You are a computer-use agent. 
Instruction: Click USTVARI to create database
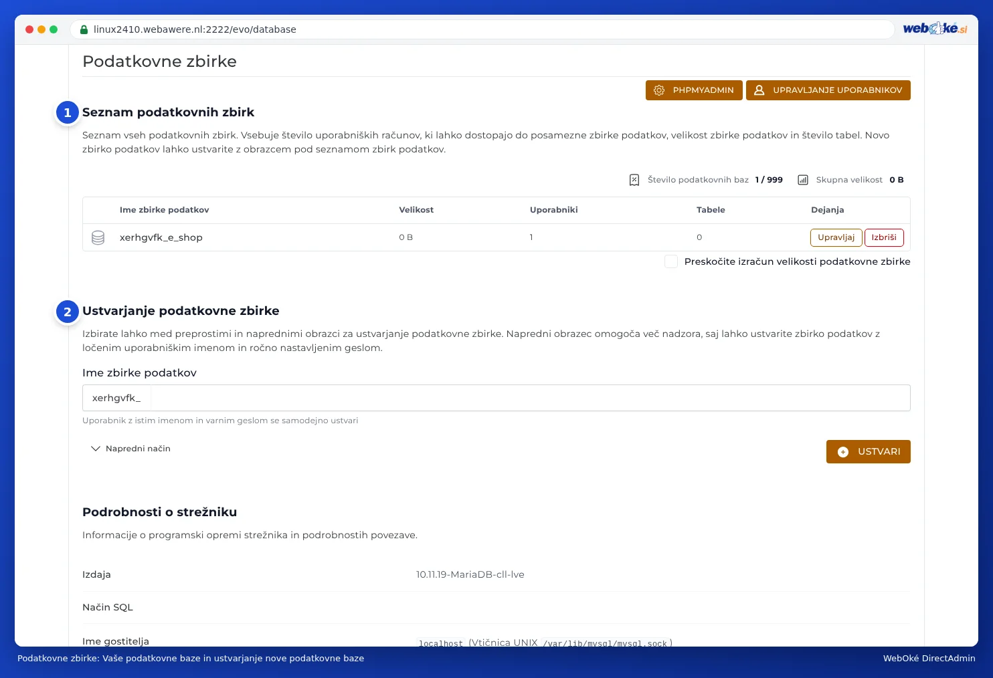coord(869,451)
